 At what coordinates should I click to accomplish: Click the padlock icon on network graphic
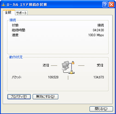(73, 63)
